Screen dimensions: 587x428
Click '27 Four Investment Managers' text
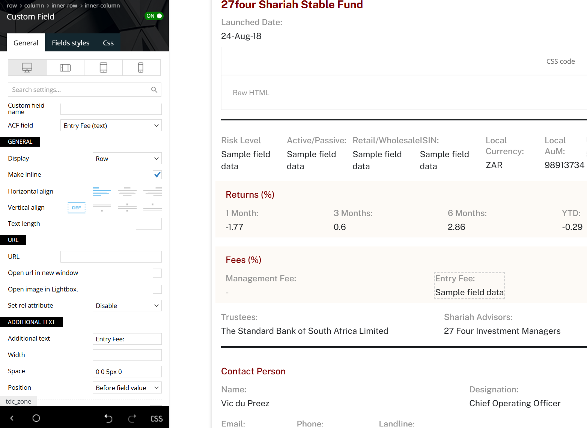coord(502,331)
